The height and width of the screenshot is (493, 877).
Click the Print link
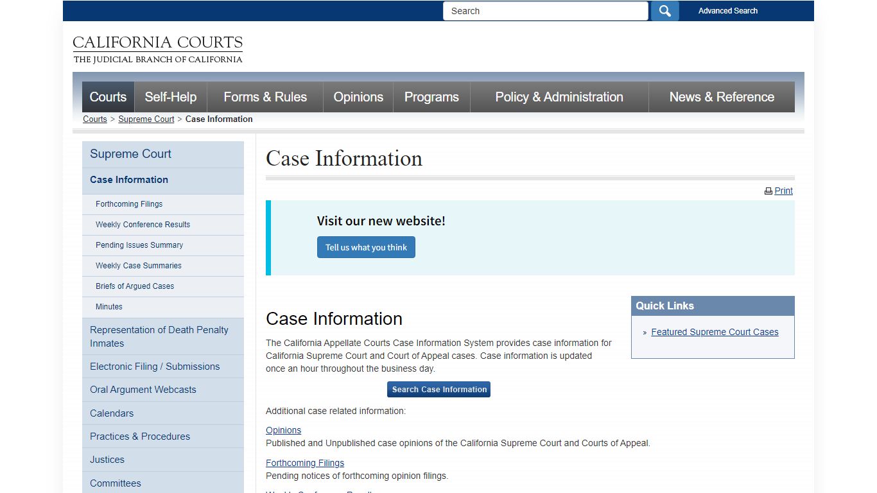783,191
